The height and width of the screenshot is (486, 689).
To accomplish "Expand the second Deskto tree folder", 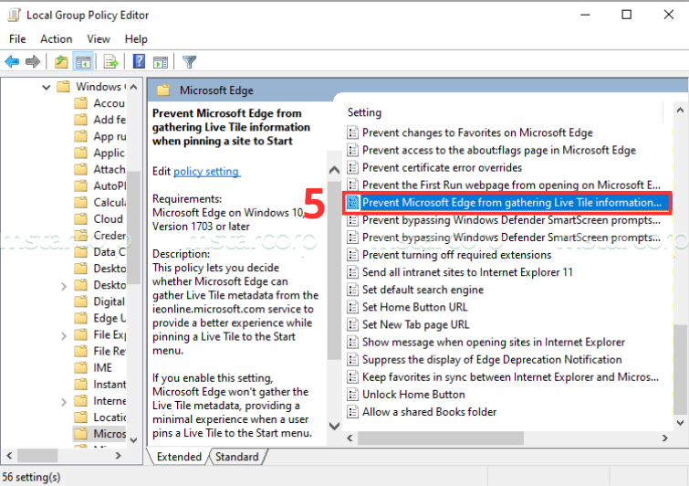I will tap(64, 286).
